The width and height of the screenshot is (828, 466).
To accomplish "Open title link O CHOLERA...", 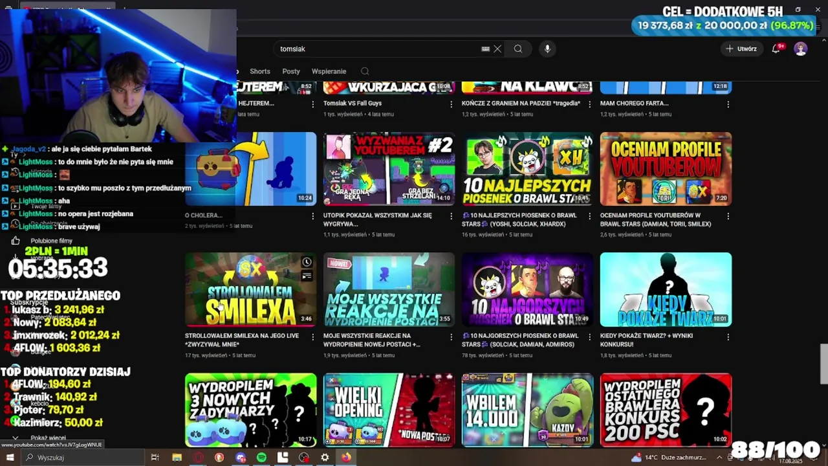I will point(204,215).
